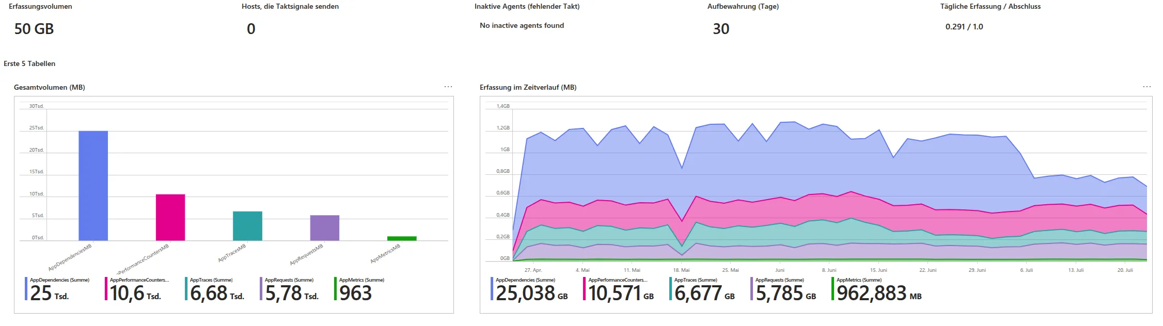1163x326 pixels.
Task: Select the purple AppRequestsMB bar
Action: 324,227
